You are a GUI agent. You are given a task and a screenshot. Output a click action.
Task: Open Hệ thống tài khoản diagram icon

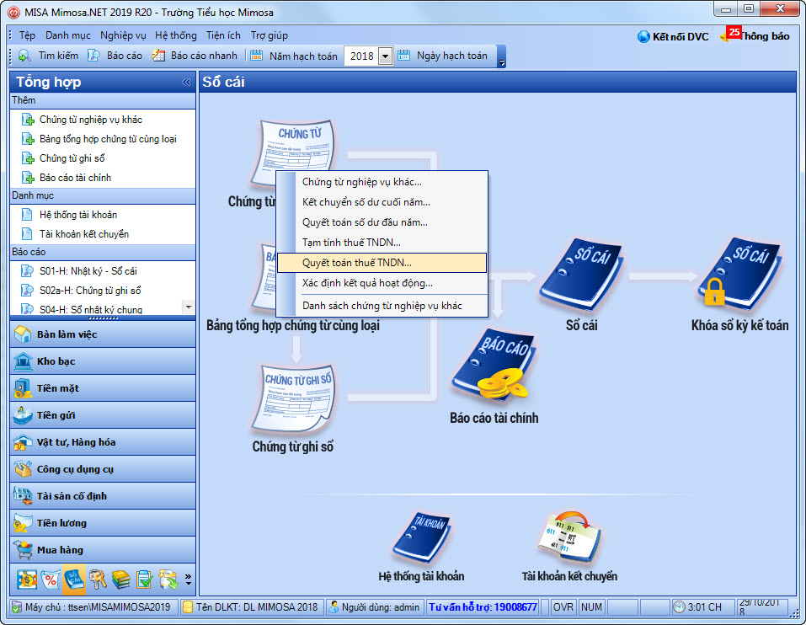421,537
